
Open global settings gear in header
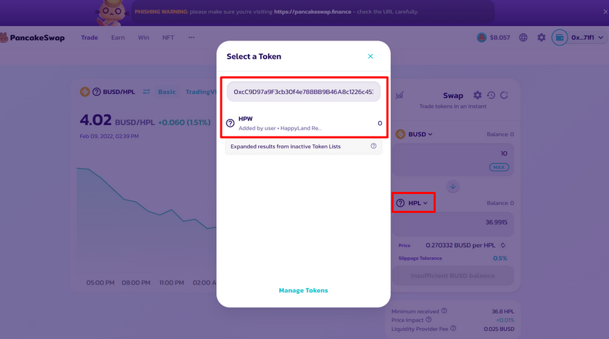pyautogui.click(x=541, y=38)
